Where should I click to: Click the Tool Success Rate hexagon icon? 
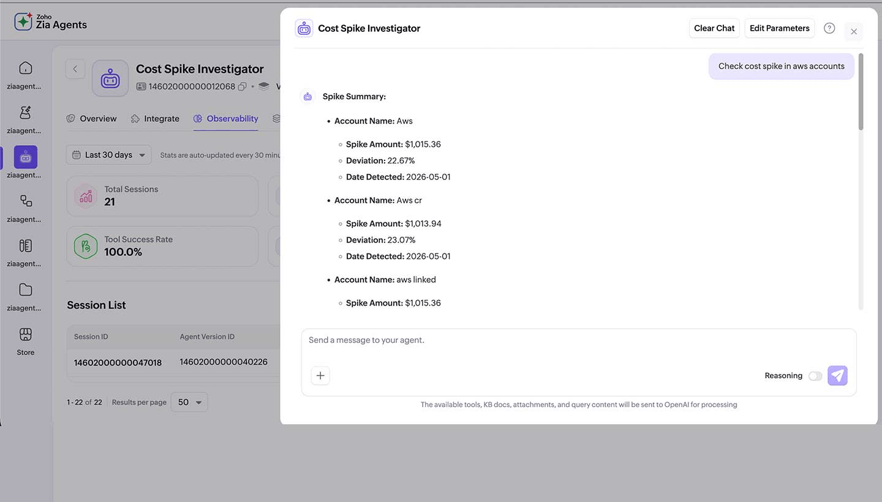[x=86, y=246]
